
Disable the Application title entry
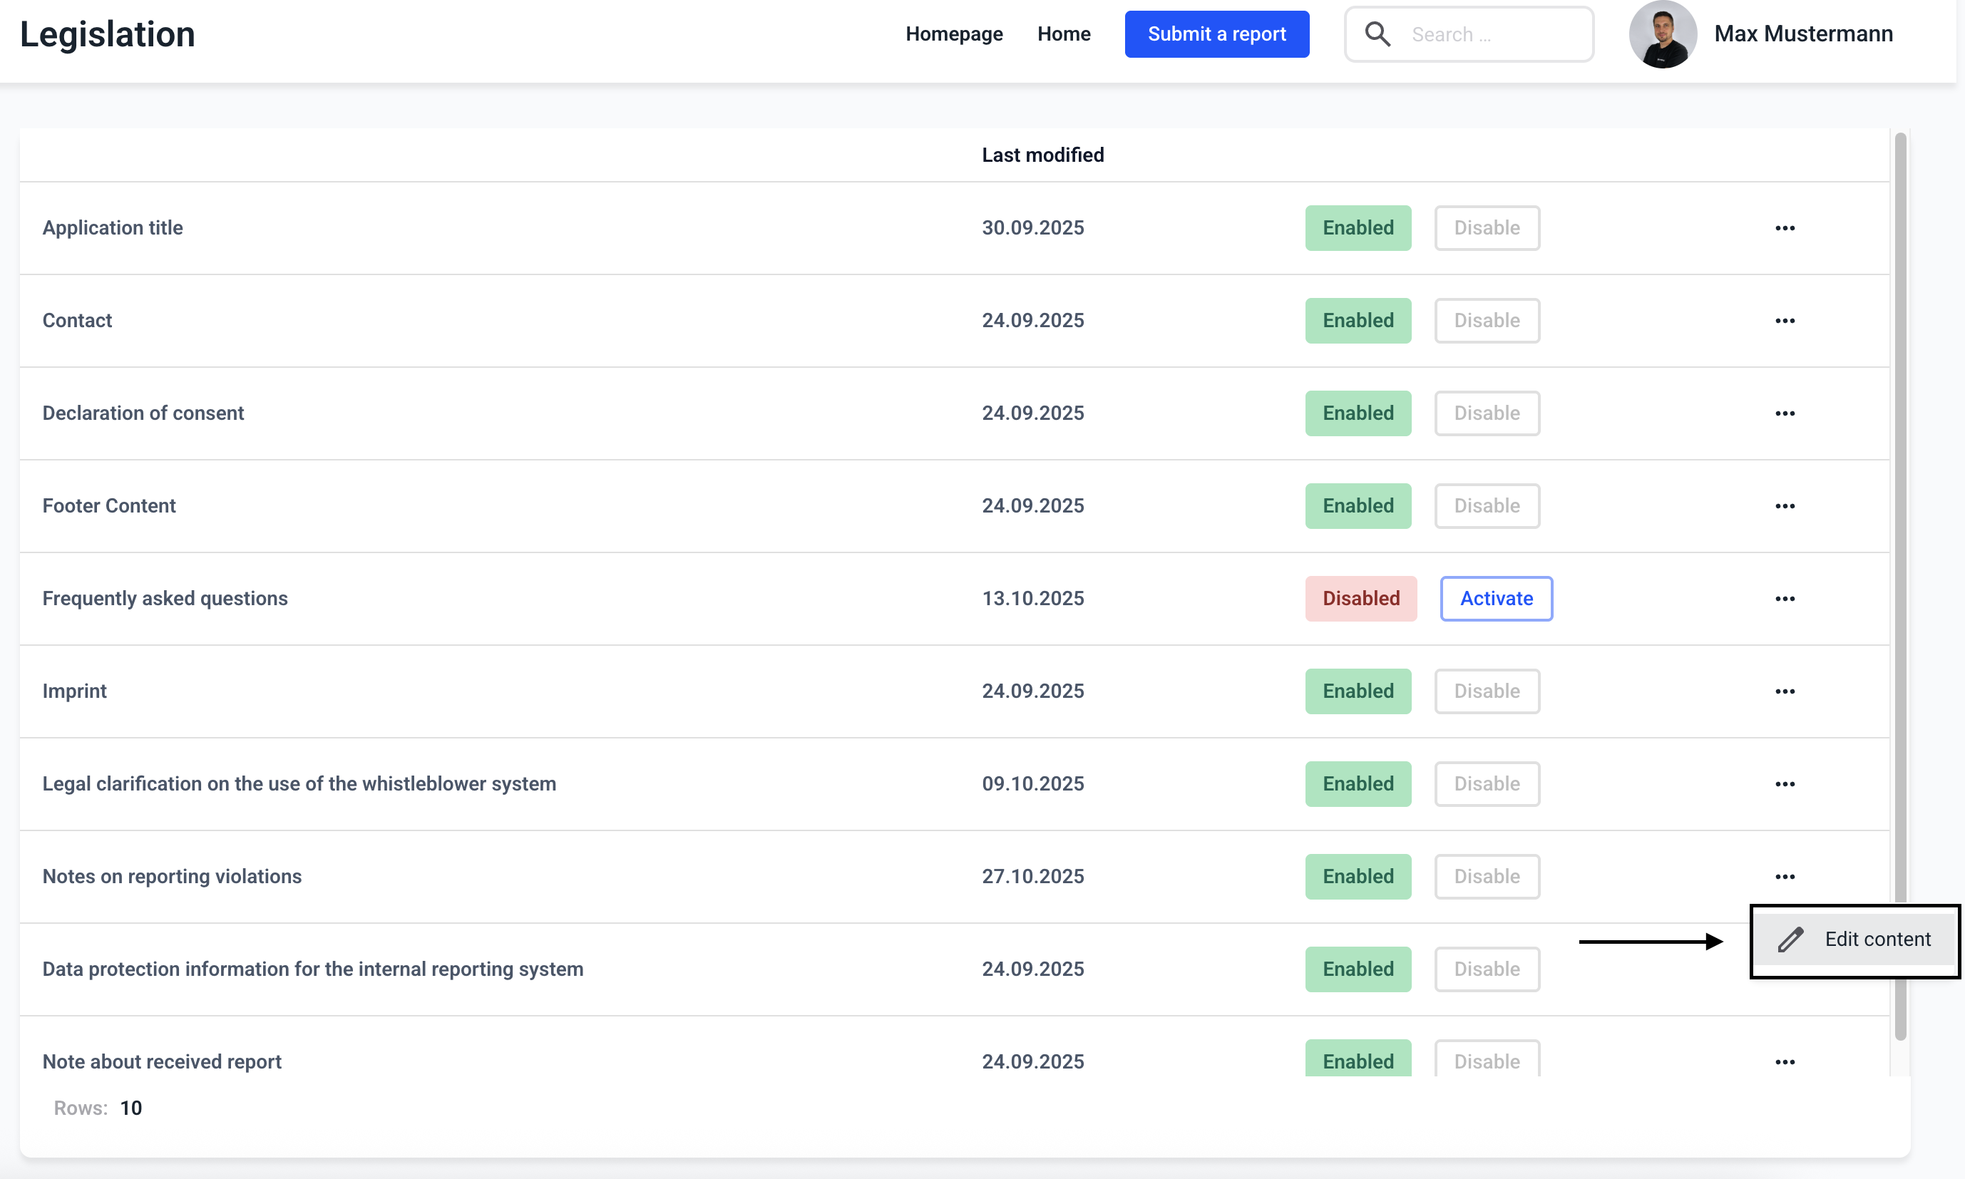pyautogui.click(x=1487, y=228)
